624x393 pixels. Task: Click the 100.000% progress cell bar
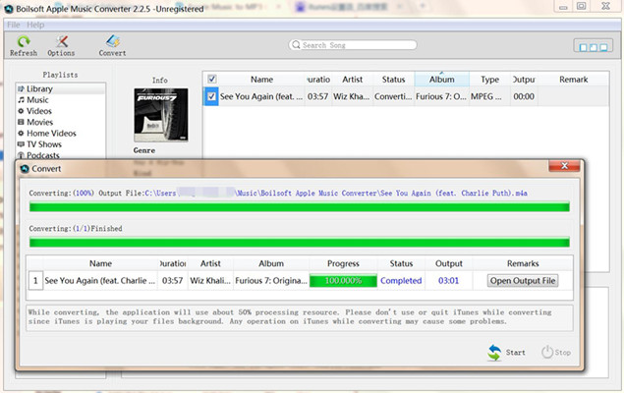[343, 280]
